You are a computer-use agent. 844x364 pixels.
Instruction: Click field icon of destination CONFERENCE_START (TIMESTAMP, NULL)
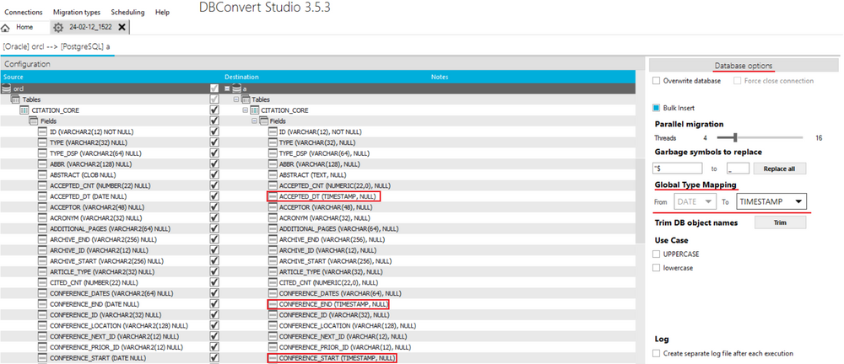pyautogui.click(x=273, y=357)
